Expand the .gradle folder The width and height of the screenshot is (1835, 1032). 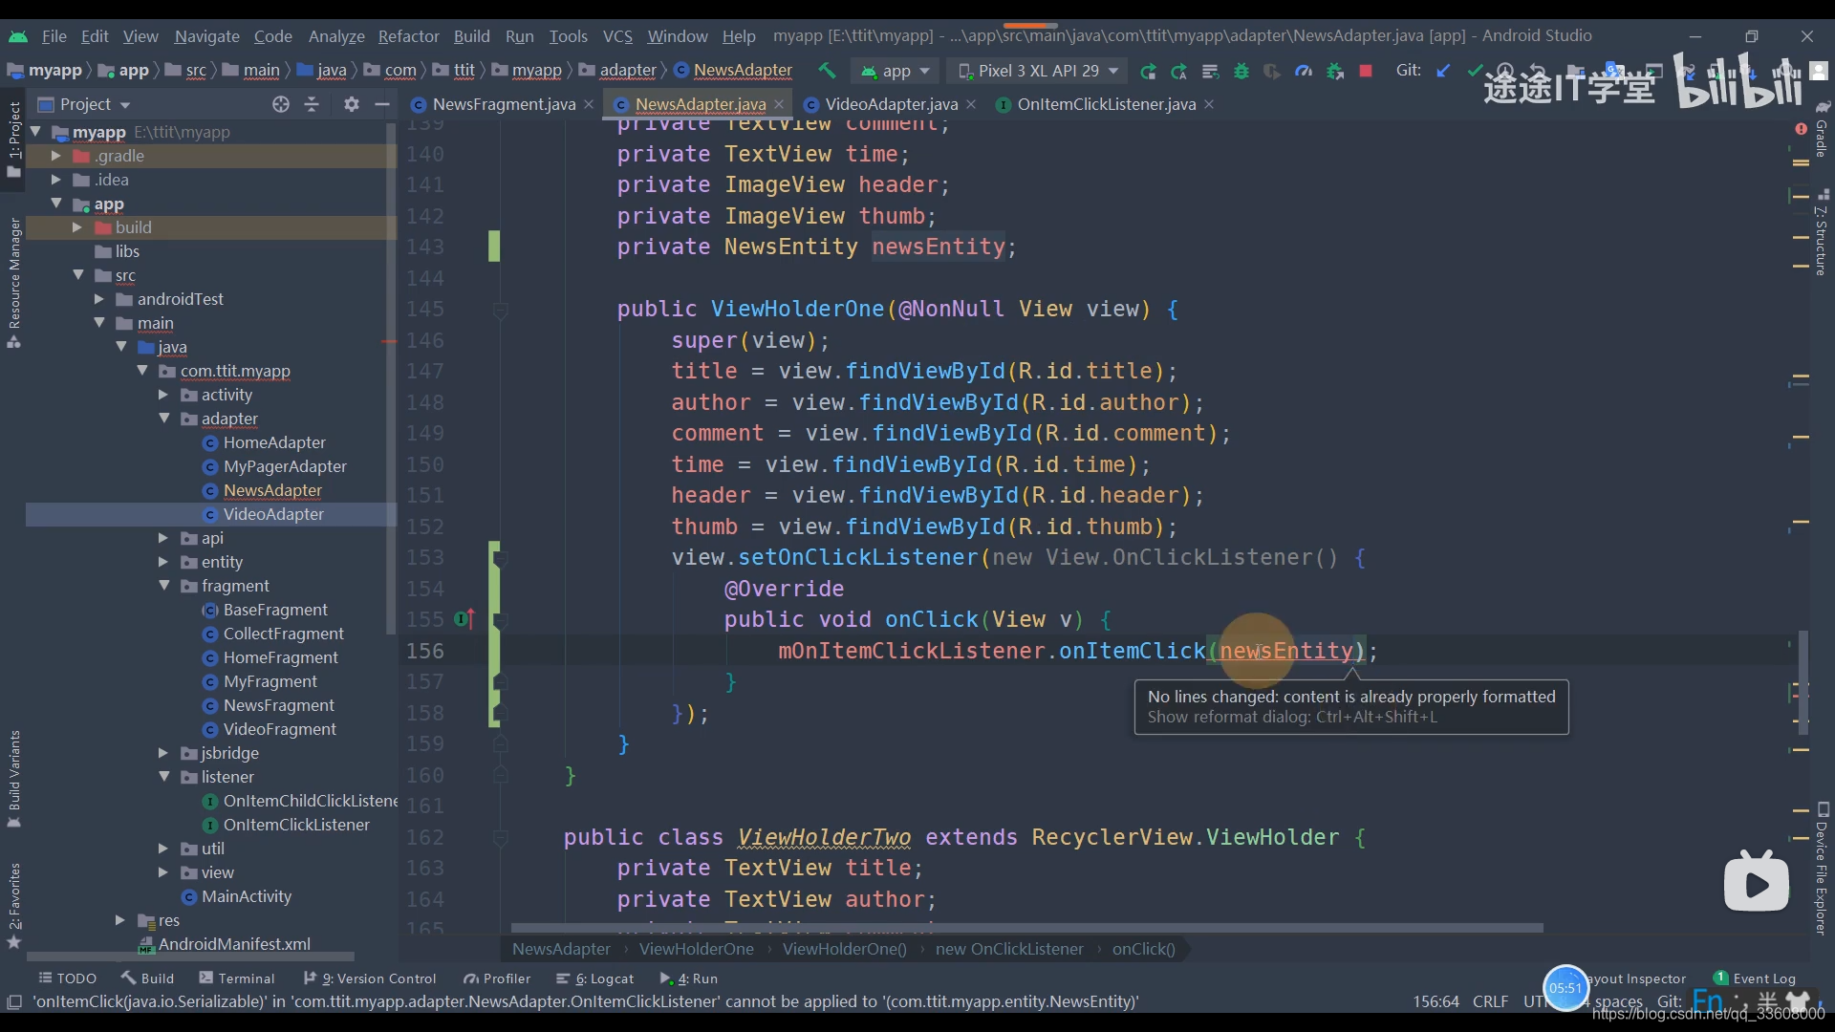point(55,156)
